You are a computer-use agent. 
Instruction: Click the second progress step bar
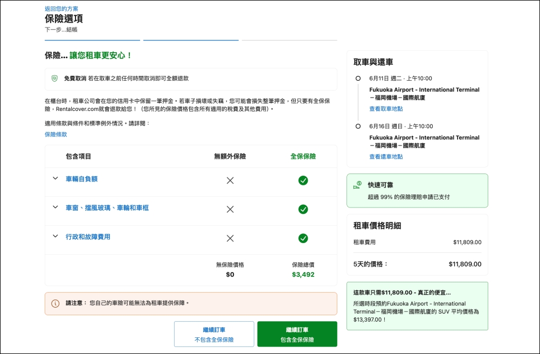click(191, 40)
